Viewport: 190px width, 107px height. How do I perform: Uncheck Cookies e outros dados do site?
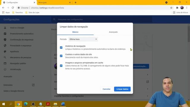61,56
